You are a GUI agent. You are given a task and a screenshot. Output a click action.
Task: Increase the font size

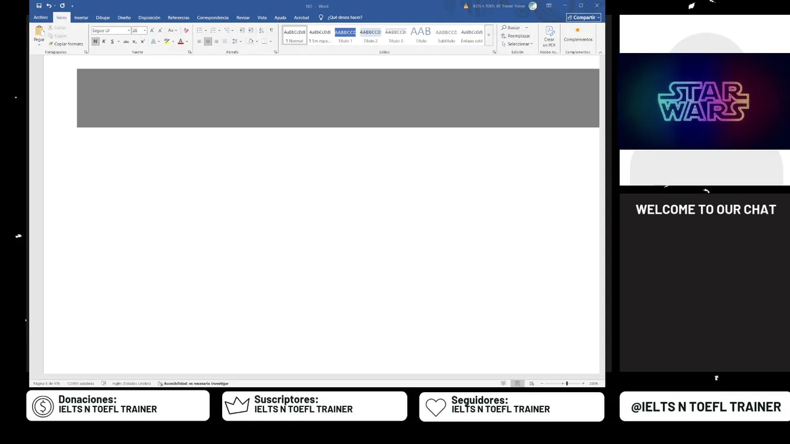[x=152, y=30]
